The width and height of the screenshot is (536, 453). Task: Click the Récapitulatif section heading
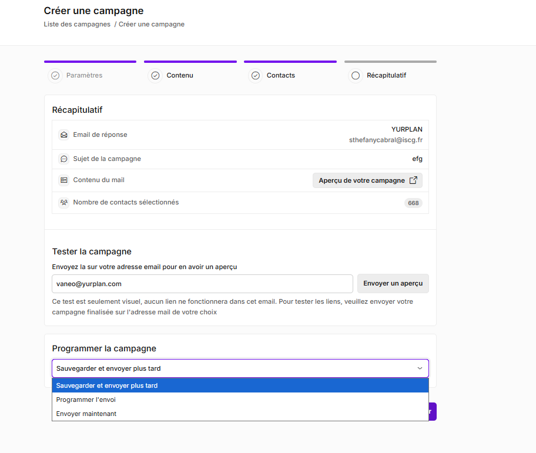pyautogui.click(x=77, y=110)
